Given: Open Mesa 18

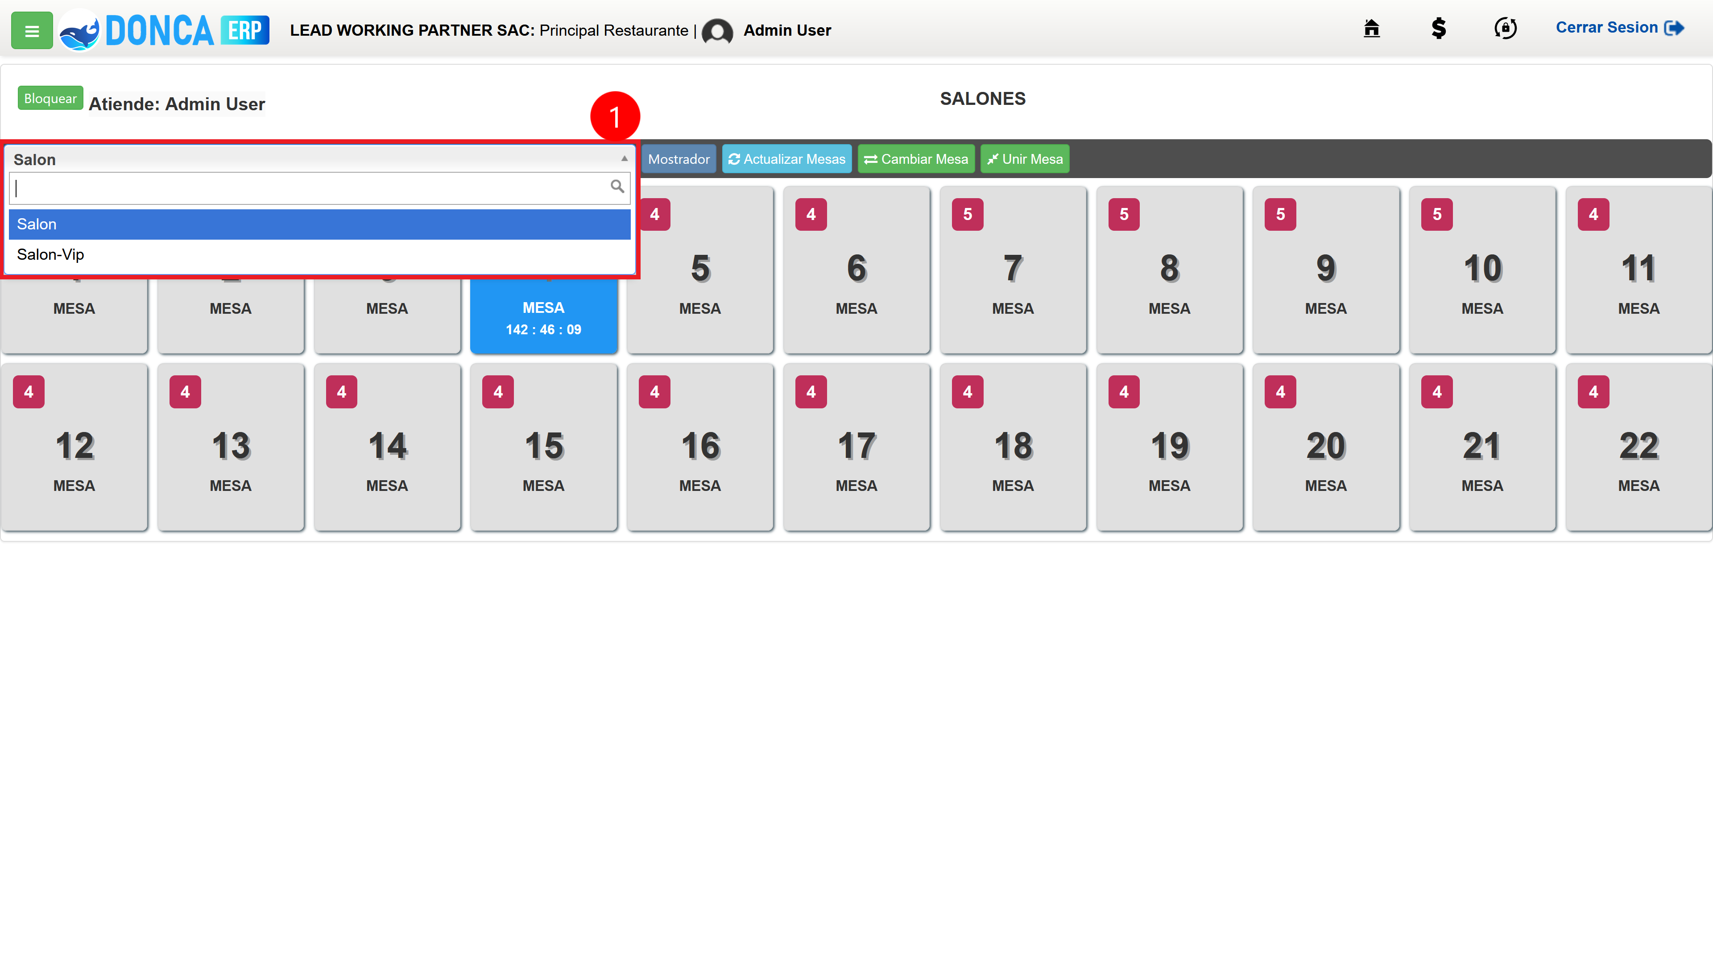Looking at the screenshot, I should pos(1013,447).
